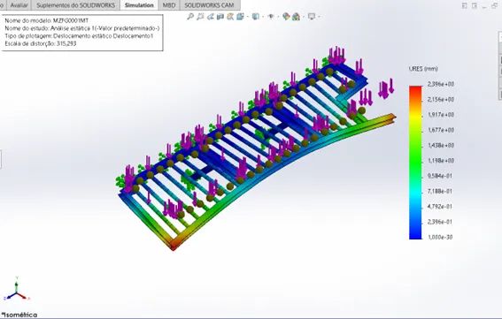Click the legend value 1,677e+00
The height and width of the screenshot is (319, 502).
(441, 130)
